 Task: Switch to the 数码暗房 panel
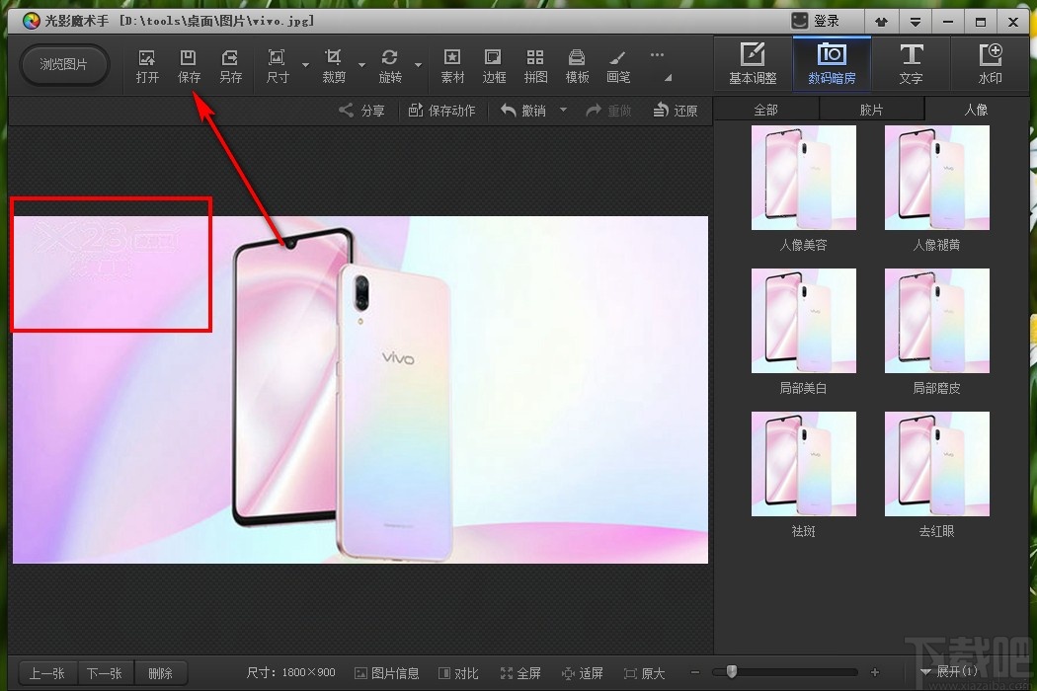(832, 63)
